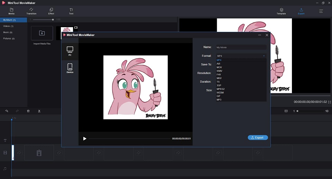The height and width of the screenshot is (179, 332).
Task: Click the Name input field
Action: pos(241,47)
